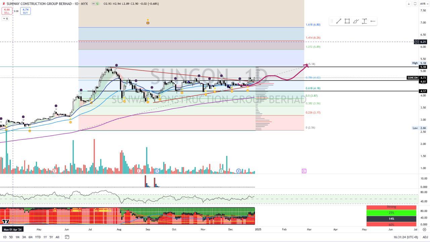The width and height of the screenshot is (430, 242).
Task: Click the 0.618 (4.18) Fibonacci label
Action: (x=313, y=88)
